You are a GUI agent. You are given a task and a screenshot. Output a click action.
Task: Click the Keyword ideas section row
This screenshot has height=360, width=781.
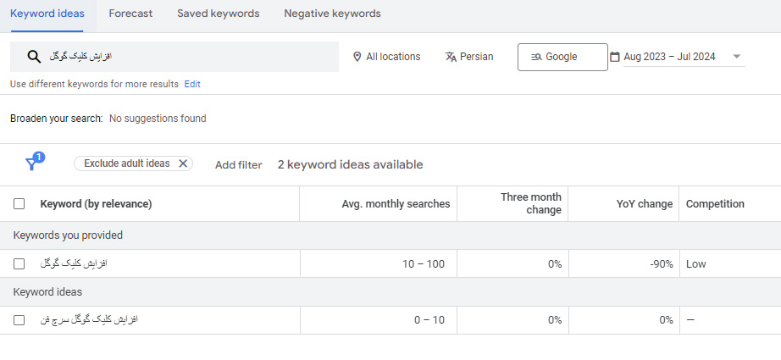(x=390, y=291)
